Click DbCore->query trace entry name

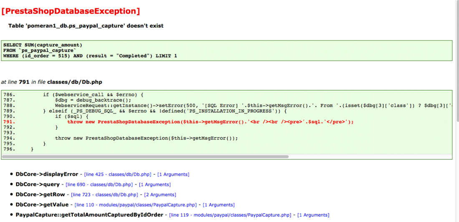tap(38, 185)
